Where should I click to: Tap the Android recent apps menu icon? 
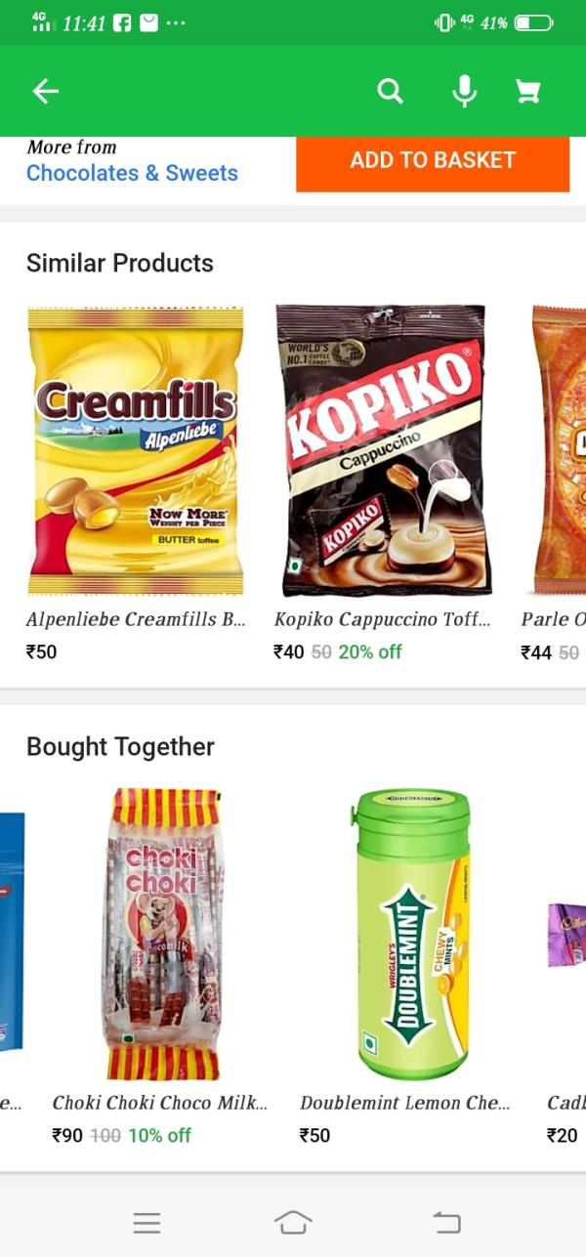coord(146,1222)
